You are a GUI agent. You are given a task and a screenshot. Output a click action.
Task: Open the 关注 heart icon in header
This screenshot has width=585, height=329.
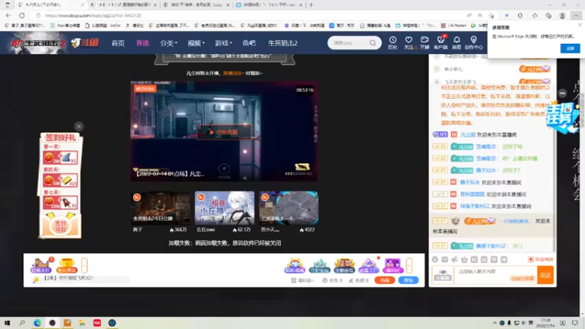click(409, 42)
